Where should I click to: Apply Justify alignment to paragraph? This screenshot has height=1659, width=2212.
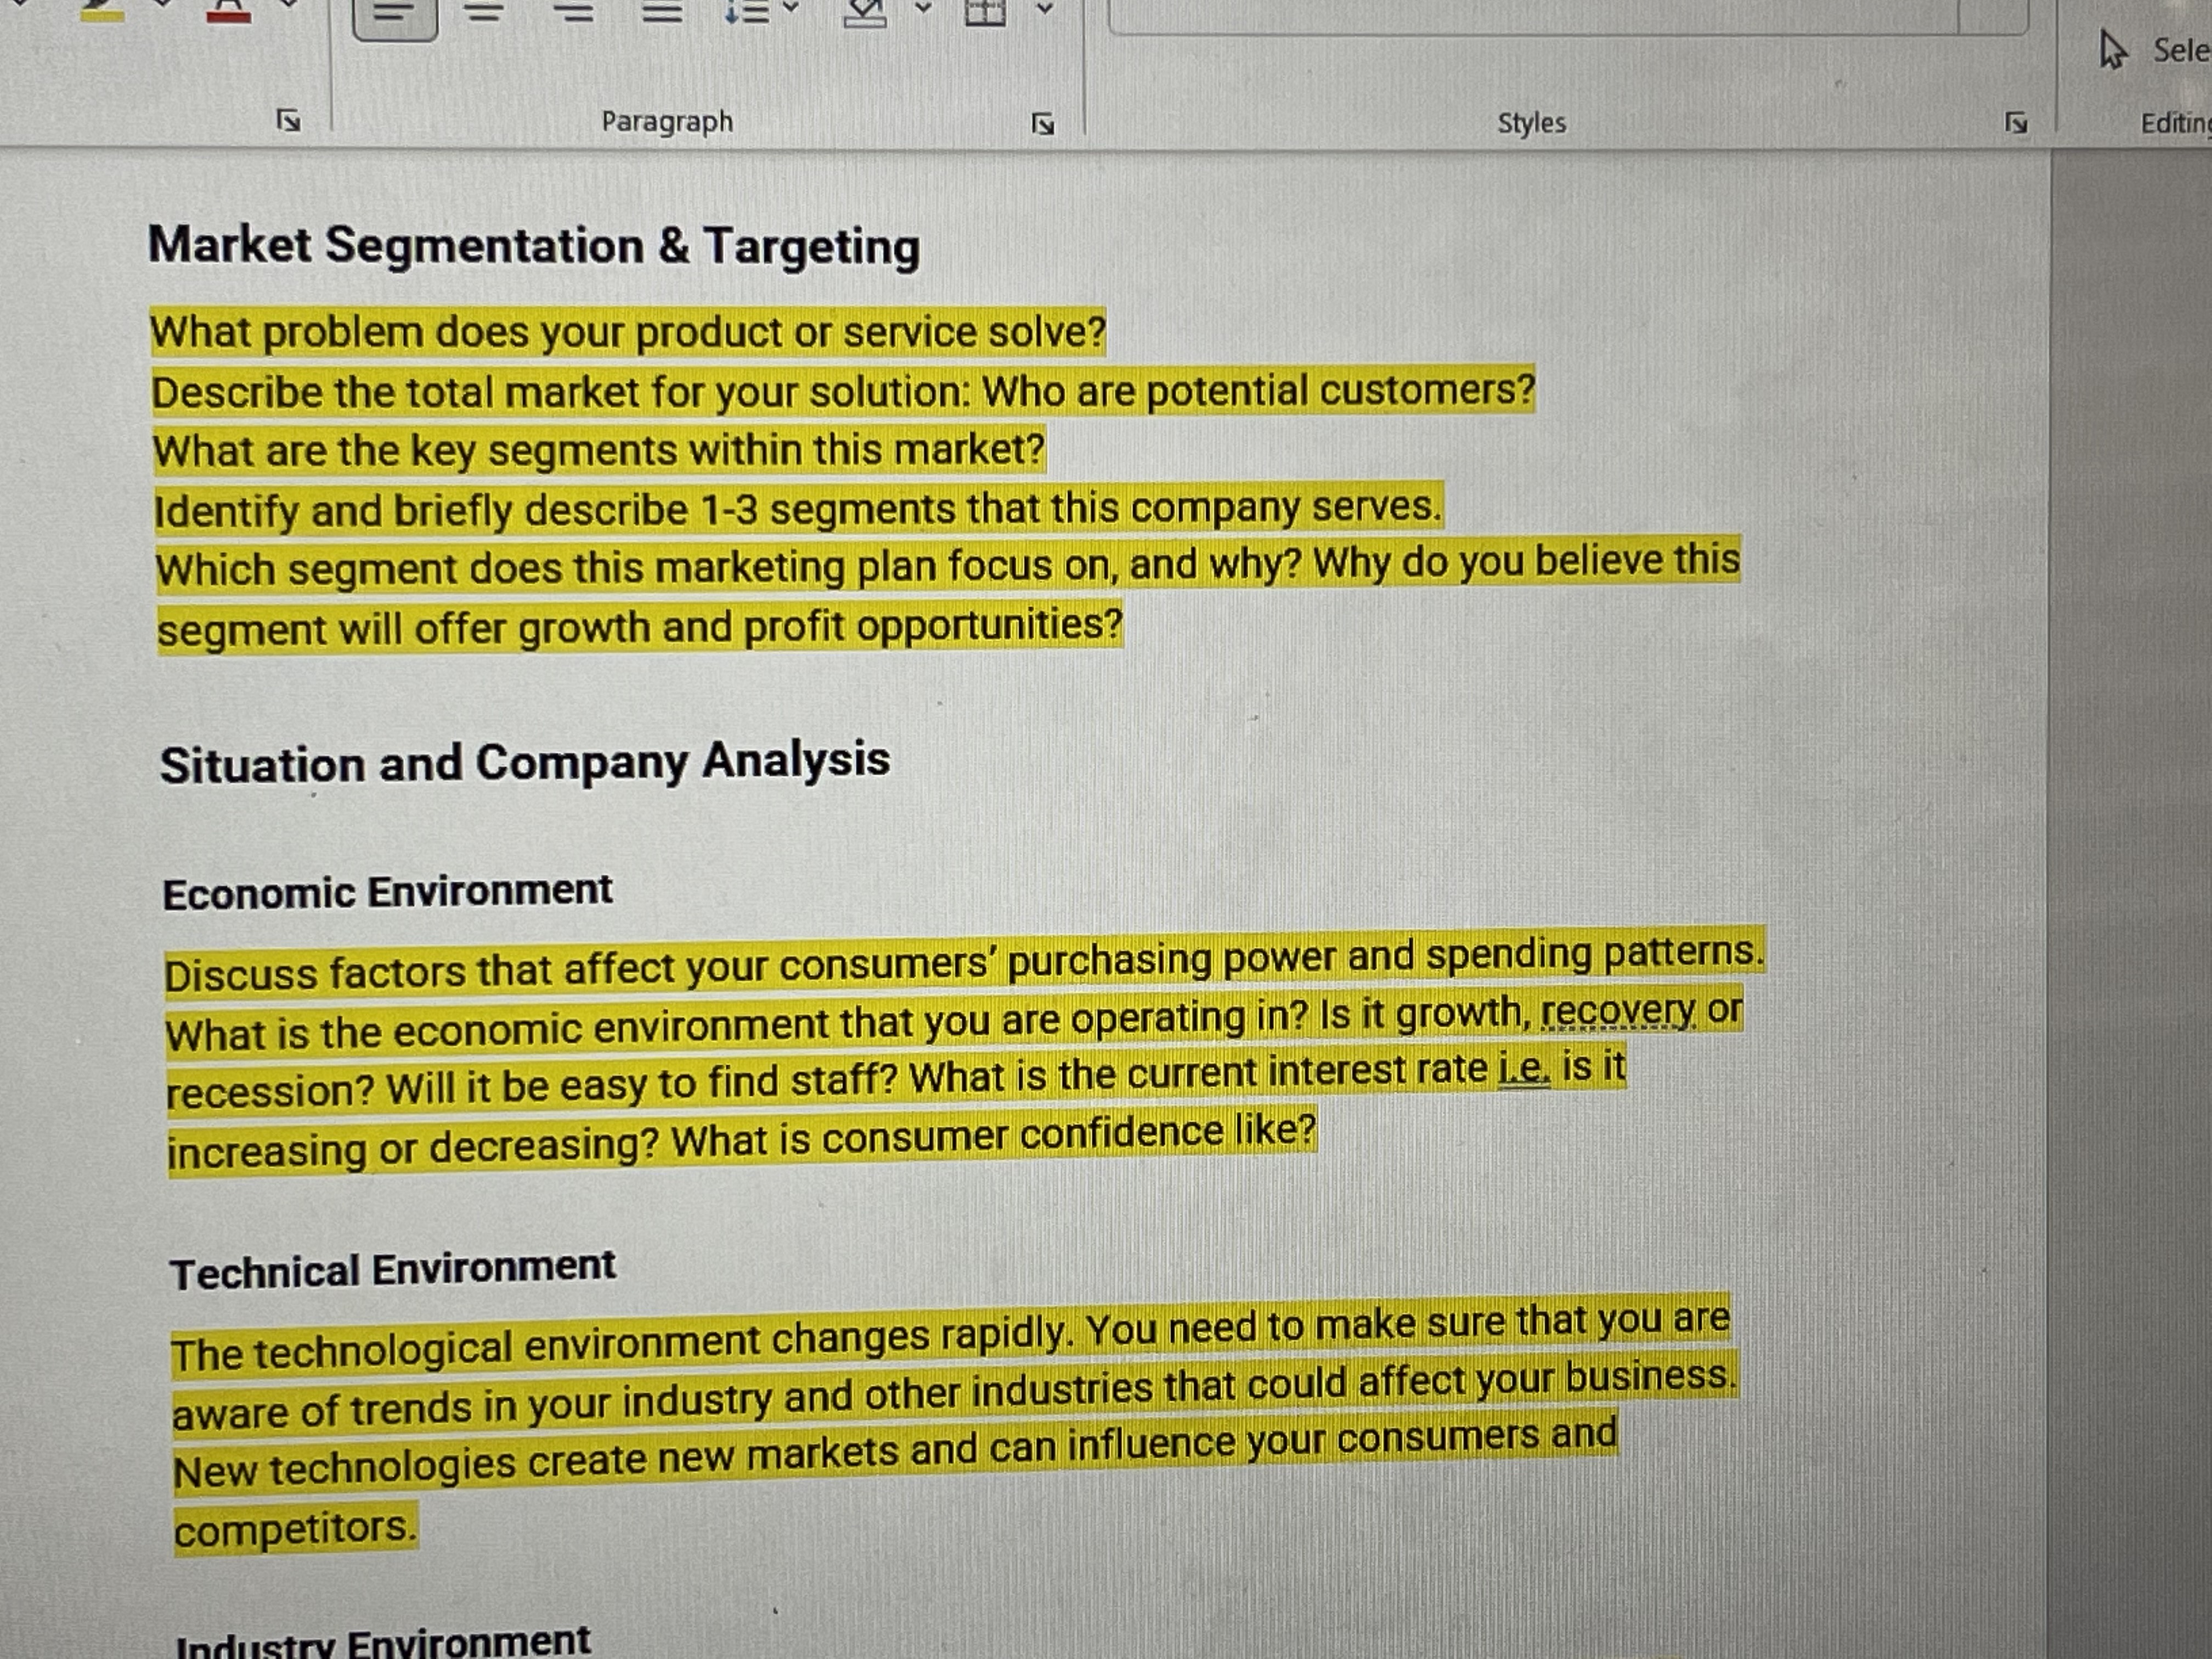coord(662,12)
